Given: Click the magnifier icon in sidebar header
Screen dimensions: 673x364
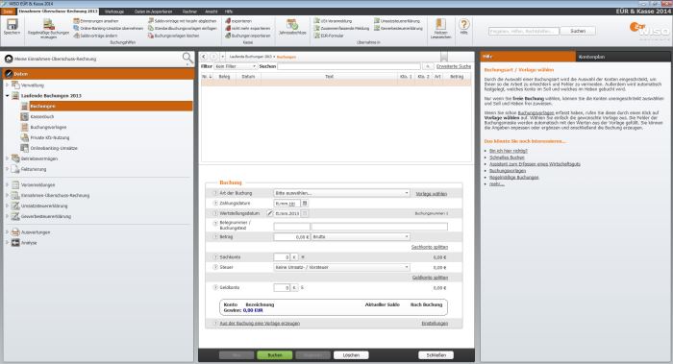Looking at the screenshot, I should pyautogui.click(x=187, y=59).
